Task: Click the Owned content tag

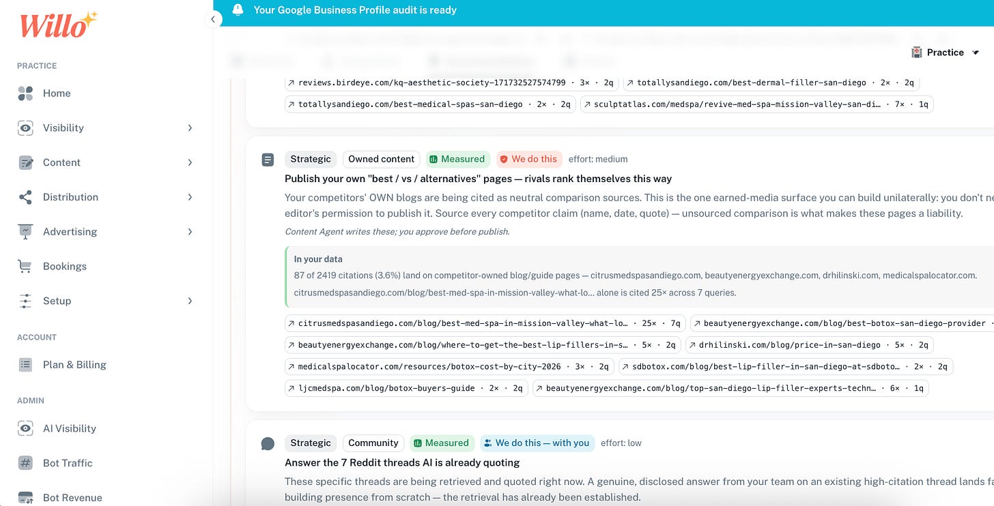Action: click(381, 159)
